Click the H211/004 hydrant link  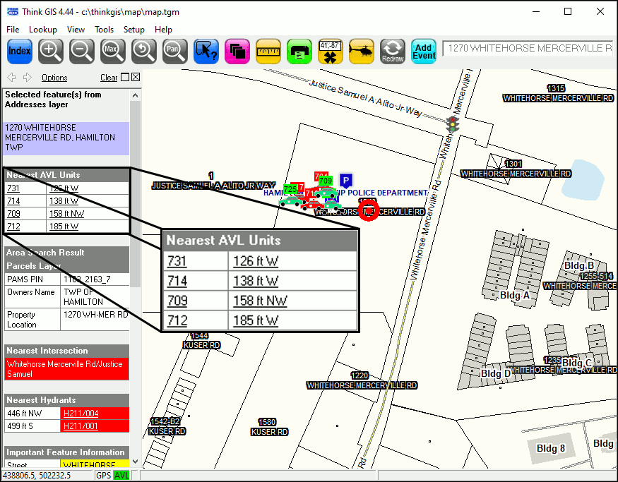tap(81, 414)
